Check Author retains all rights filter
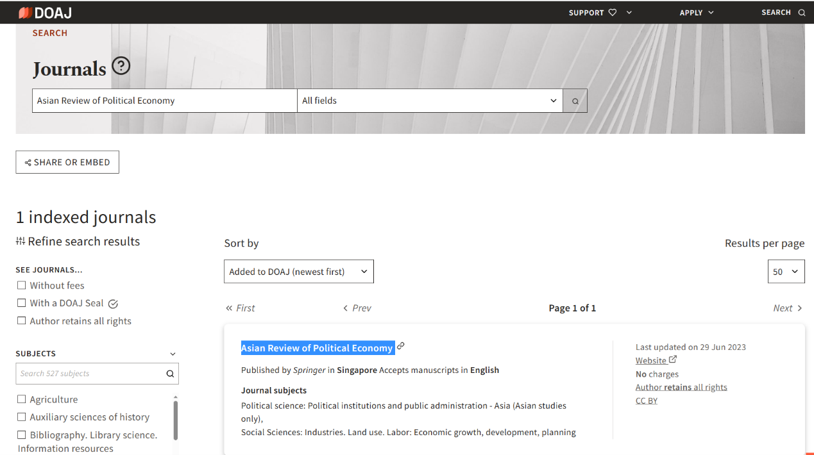Viewport: 814px width, 455px height. coord(22,321)
